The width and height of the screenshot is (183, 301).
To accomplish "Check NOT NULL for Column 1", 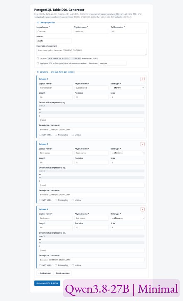I will point(40,135).
